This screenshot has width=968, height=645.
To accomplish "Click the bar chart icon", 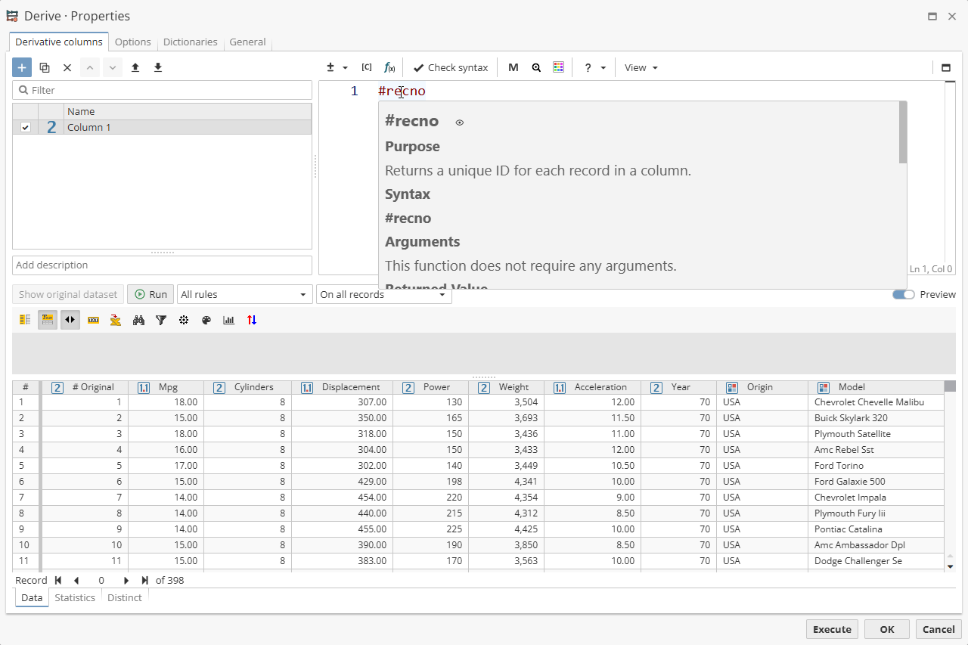I will 229,320.
